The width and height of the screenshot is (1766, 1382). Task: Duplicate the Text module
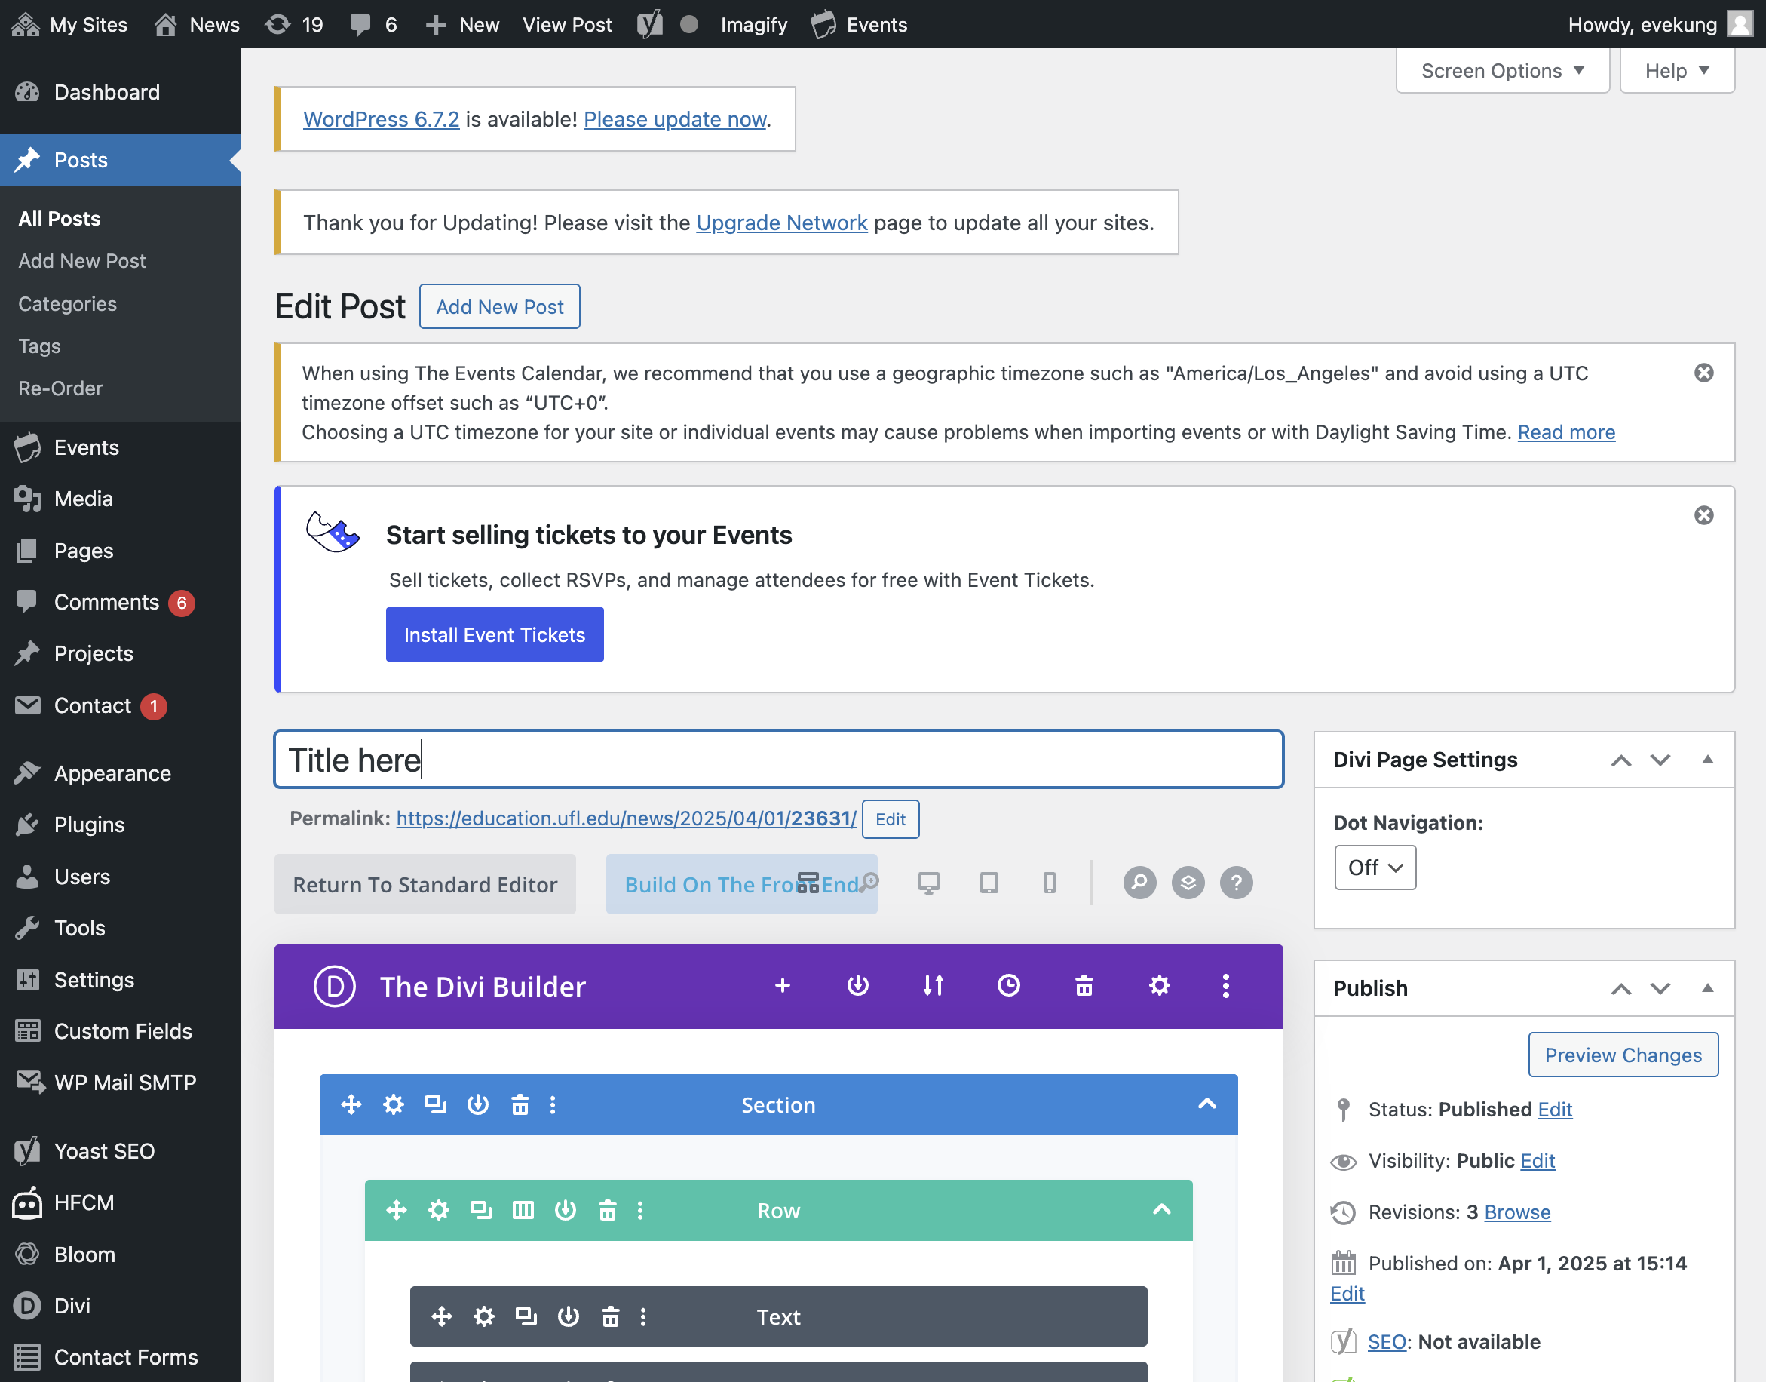point(526,1316)
